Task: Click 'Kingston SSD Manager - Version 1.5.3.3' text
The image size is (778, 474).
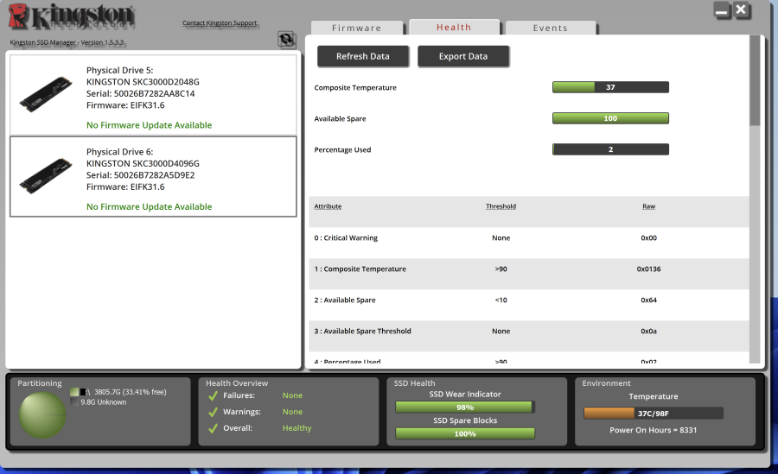Action: point(67,42)
